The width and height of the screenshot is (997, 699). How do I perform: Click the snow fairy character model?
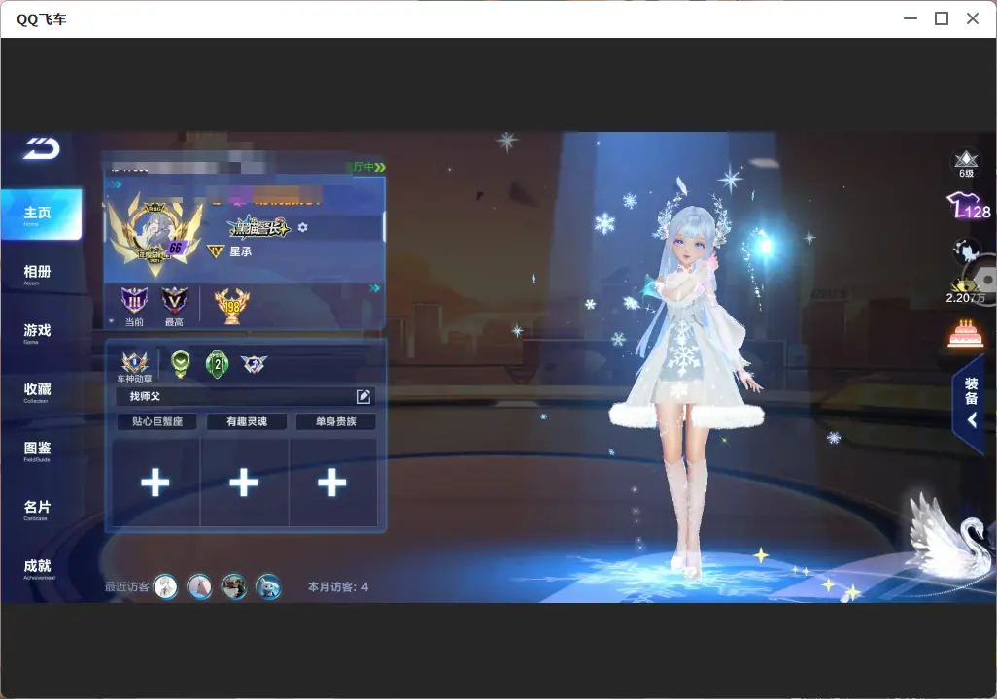(687, 382)
